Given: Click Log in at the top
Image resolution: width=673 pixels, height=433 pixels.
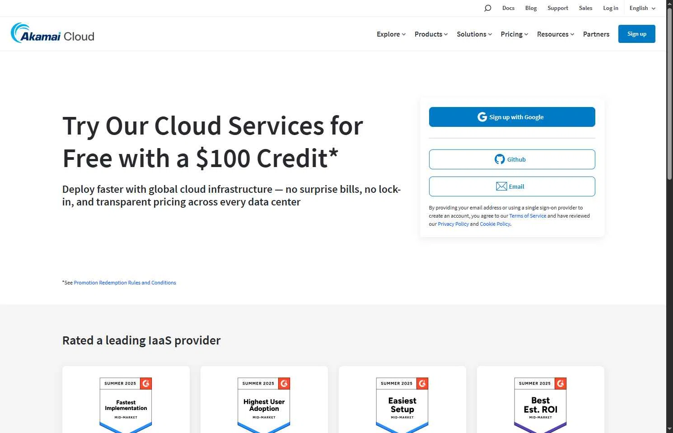Looking at the screenshot, I should [x=611, y=8].
